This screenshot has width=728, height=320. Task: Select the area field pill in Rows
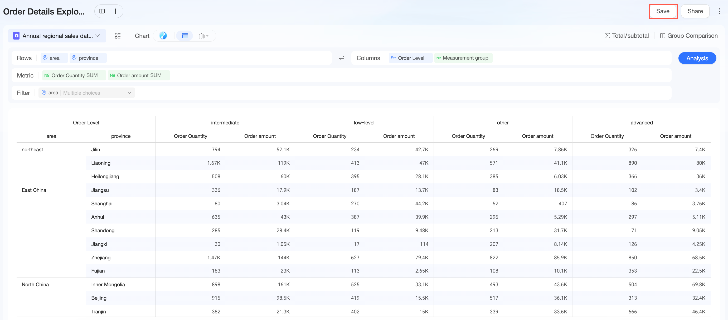54,58
